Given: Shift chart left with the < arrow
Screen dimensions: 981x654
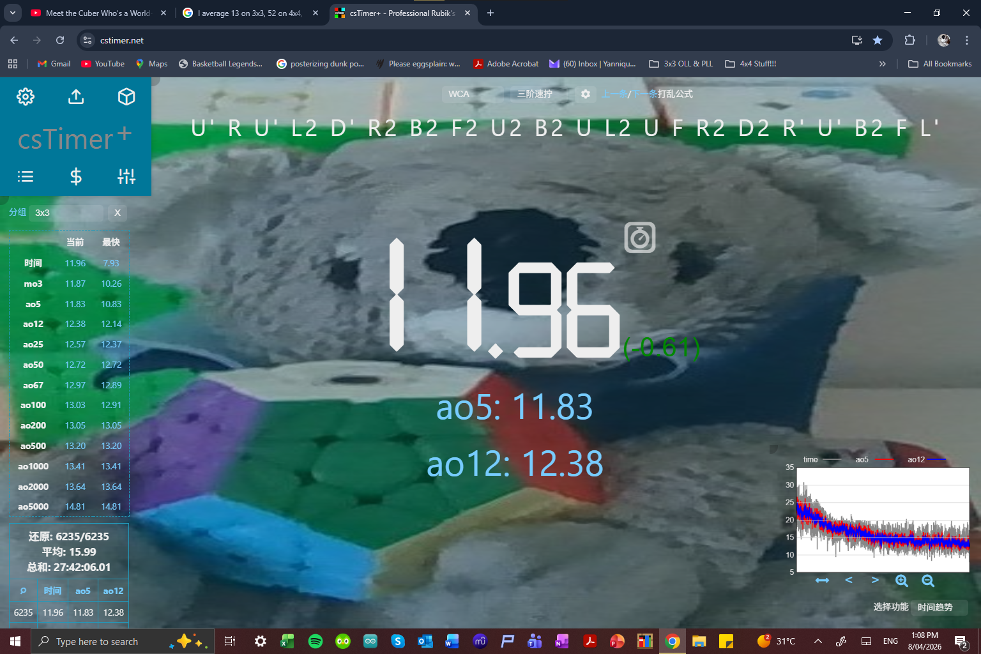Looking at the screenshot, I should point(849,580).
